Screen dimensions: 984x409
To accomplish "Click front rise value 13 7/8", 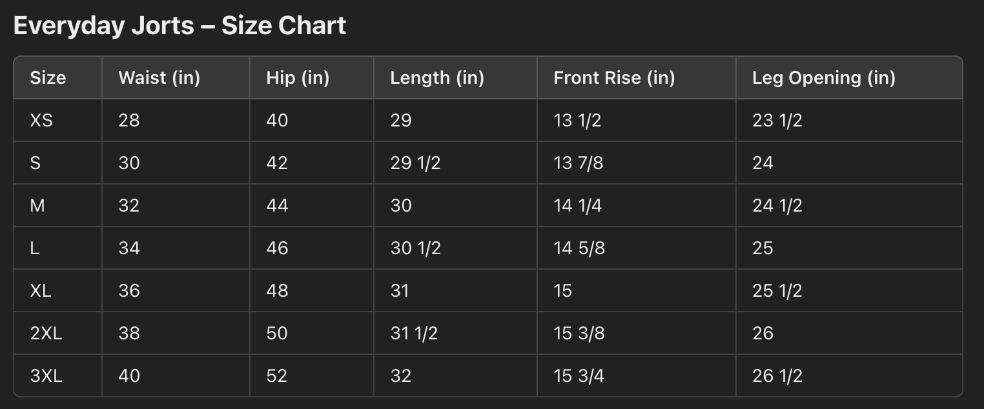I will 578,163.
